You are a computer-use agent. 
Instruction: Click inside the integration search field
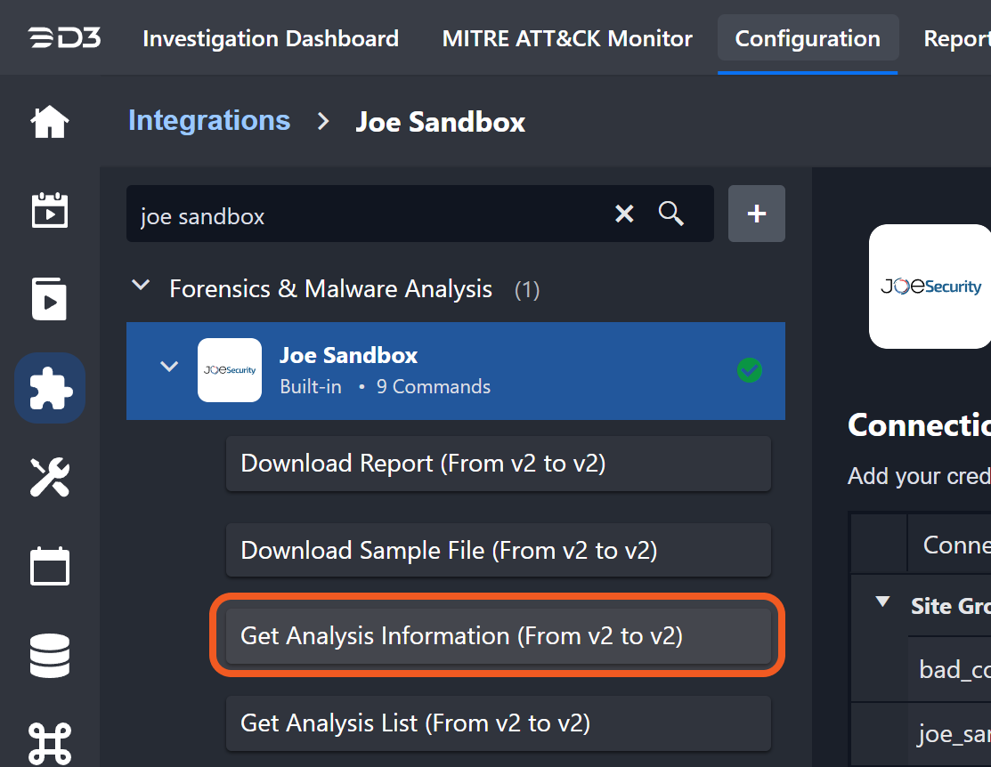click(365, 215)
